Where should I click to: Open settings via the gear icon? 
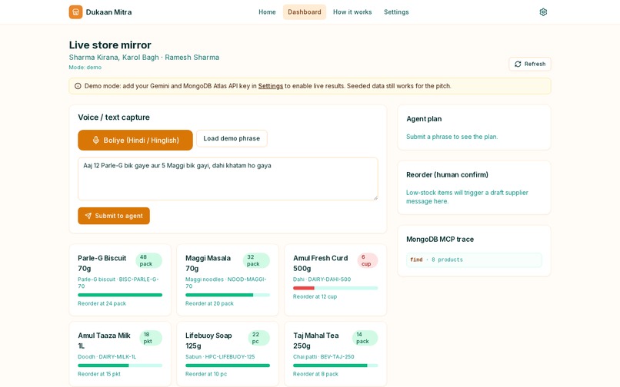(543, 12)
